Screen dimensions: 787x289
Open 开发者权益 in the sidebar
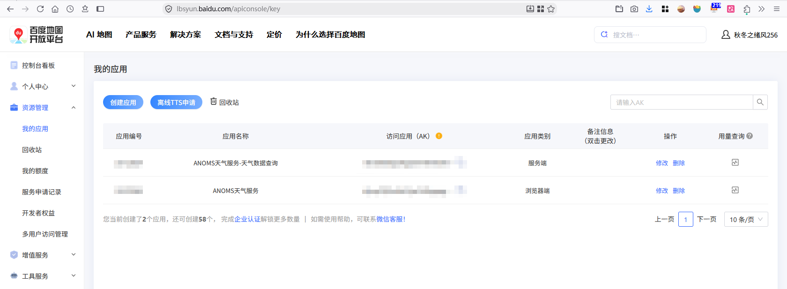[38, 213]
